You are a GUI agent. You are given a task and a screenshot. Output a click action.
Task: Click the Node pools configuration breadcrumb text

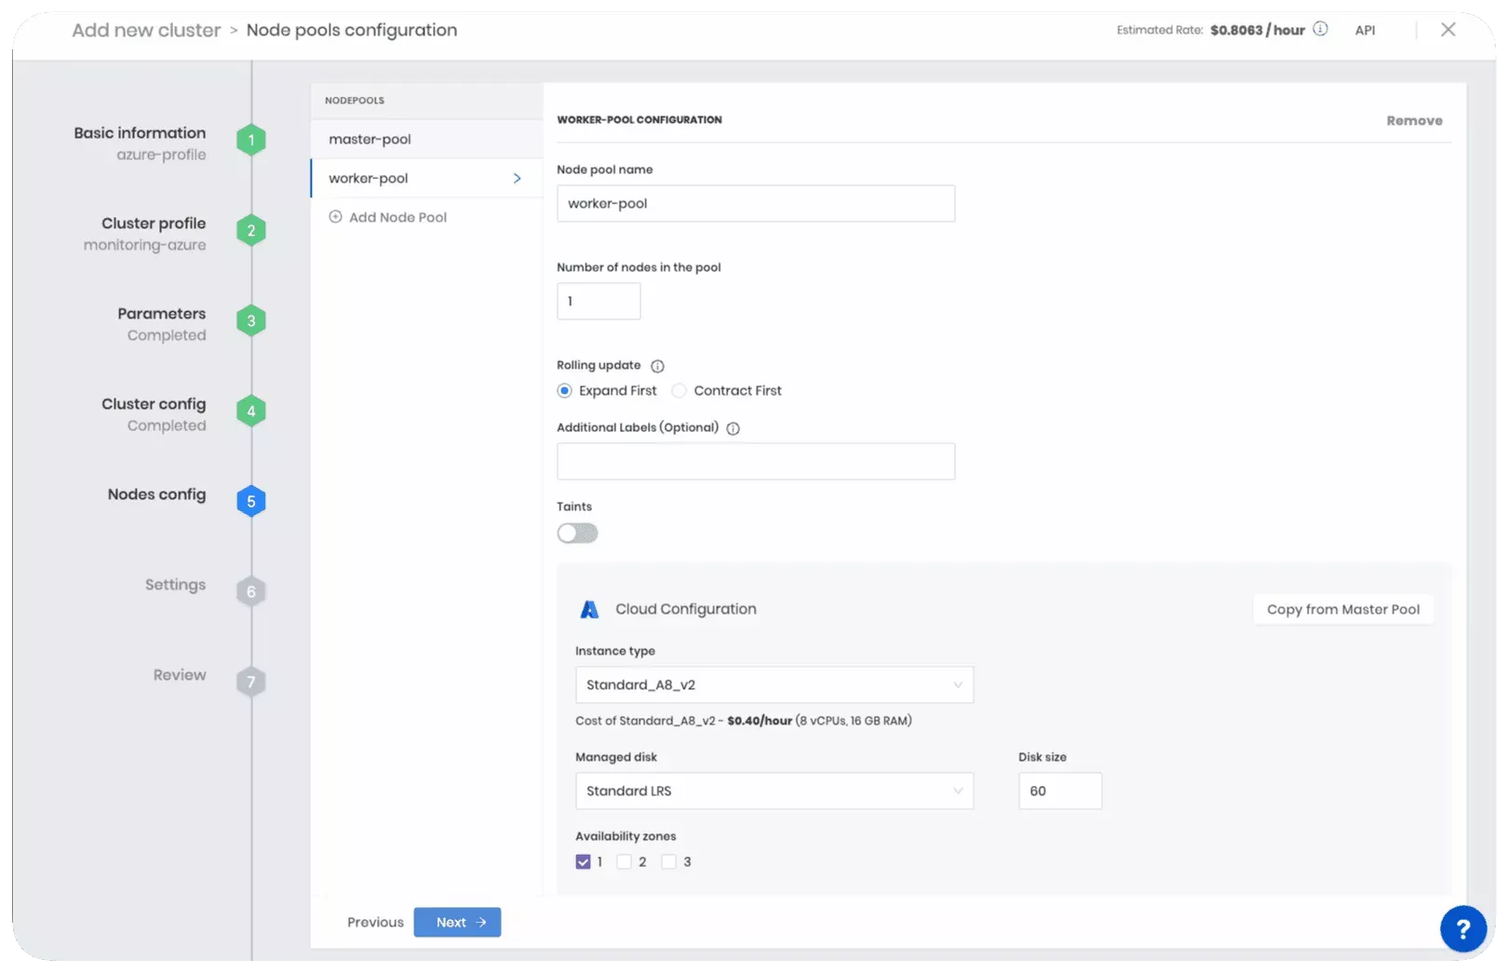tap(352, 30)
